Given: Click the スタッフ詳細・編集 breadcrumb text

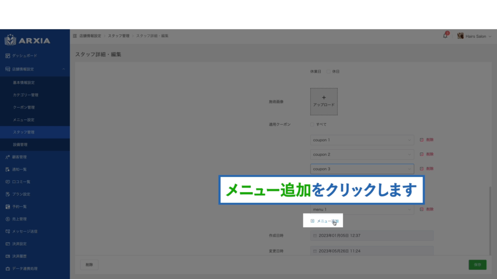Looking at the screenshot, I should [x=152, y=36].
